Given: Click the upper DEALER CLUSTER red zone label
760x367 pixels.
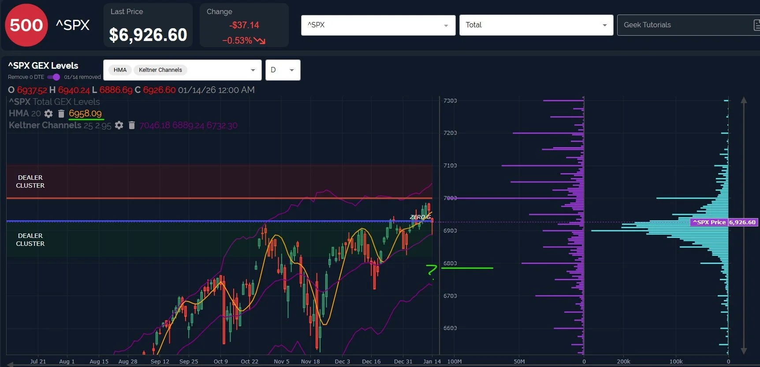Looking at the screenshot, I should click(30, 182).
